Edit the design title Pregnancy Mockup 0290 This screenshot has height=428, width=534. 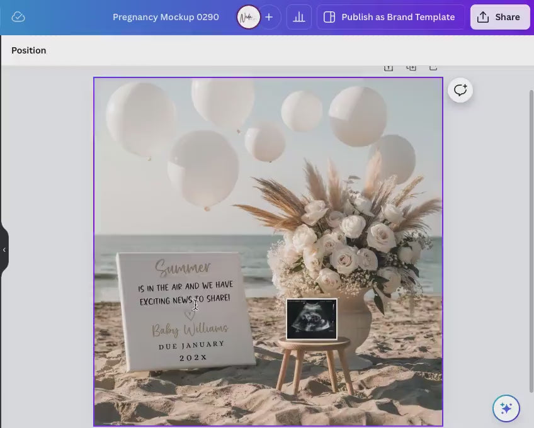[166, 17]
